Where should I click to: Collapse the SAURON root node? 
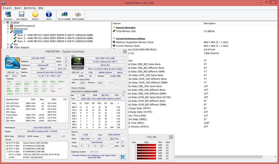(x=4, y=23)
